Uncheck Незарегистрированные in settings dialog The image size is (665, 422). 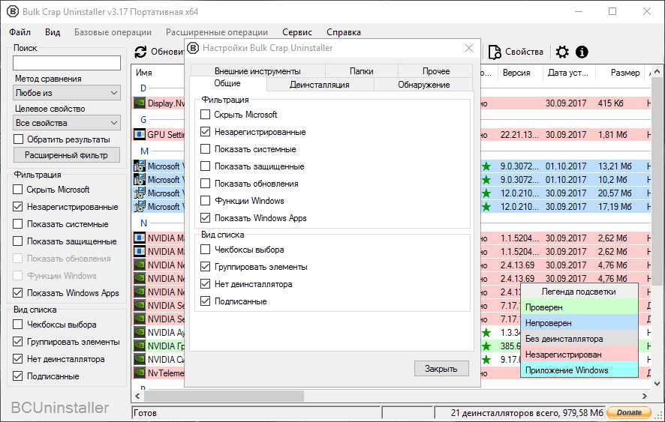[205, 132]
